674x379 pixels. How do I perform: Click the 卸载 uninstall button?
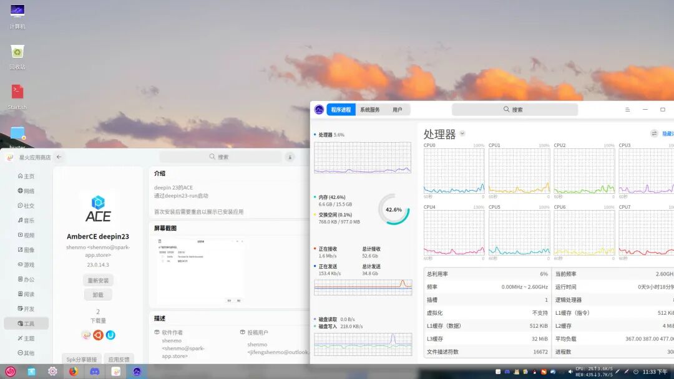98,295
